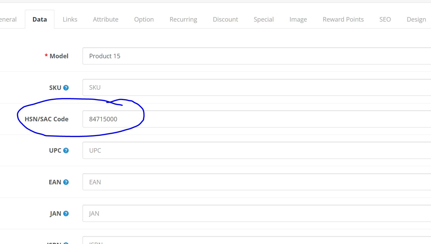Open the Image tab
Viewport: 431px width, 244px height.
point(298,19)
